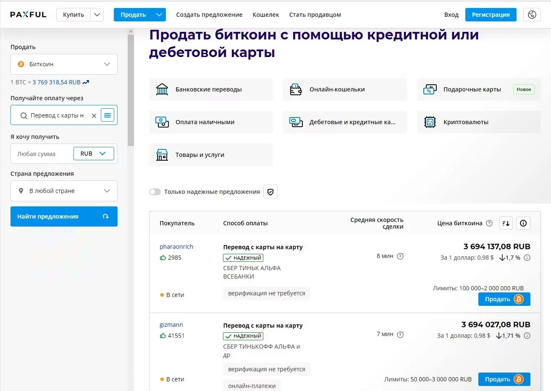Click the PAXFUL logo
This screenshot has height=391, width=551.
28,15
